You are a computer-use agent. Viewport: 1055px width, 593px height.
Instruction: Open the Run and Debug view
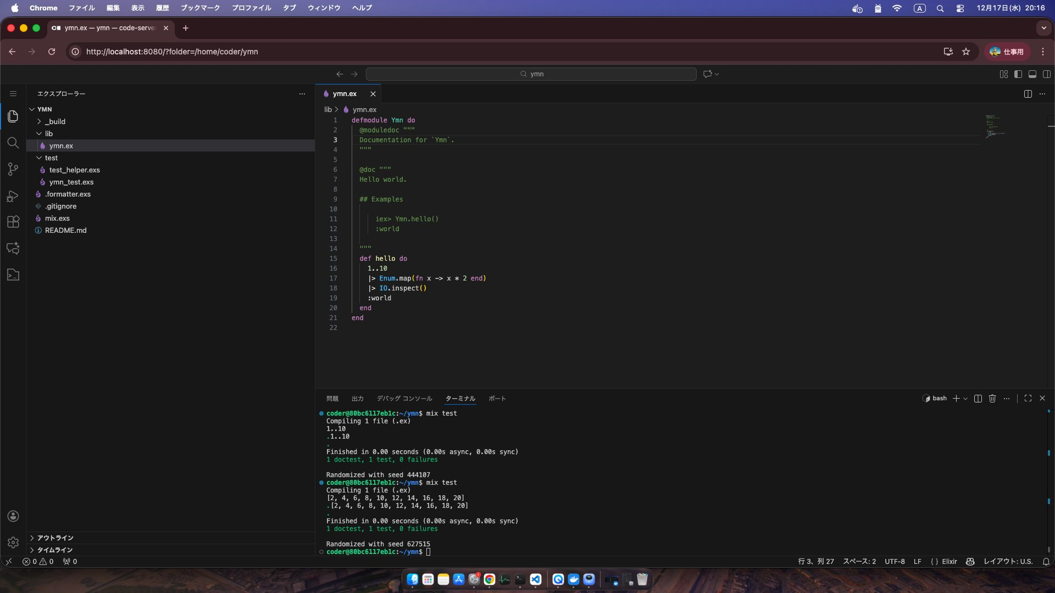click(13, 196)
